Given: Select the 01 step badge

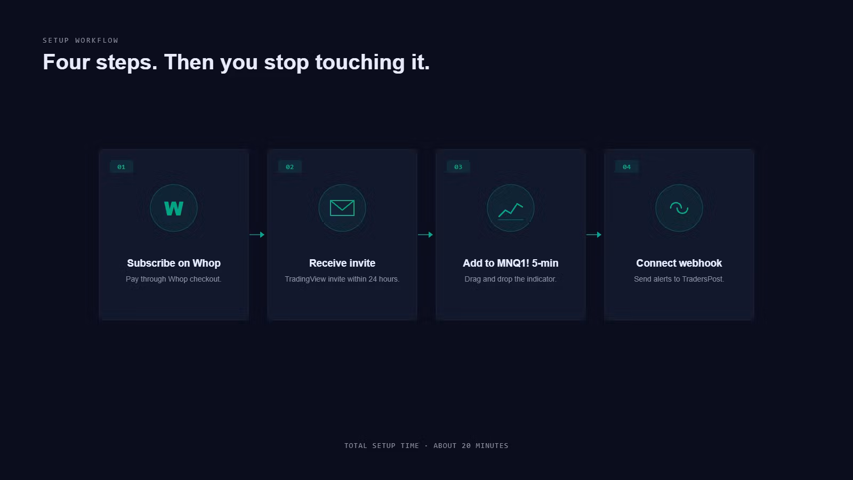Looking at the screenshot, I should click(x=122, y=167).
